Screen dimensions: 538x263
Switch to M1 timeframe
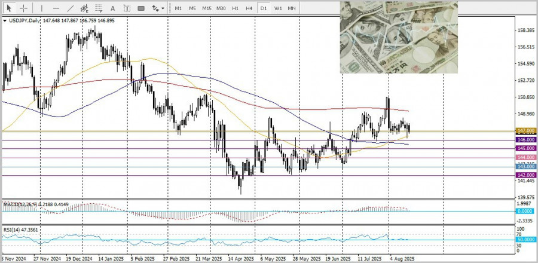(x=178, y=8)
